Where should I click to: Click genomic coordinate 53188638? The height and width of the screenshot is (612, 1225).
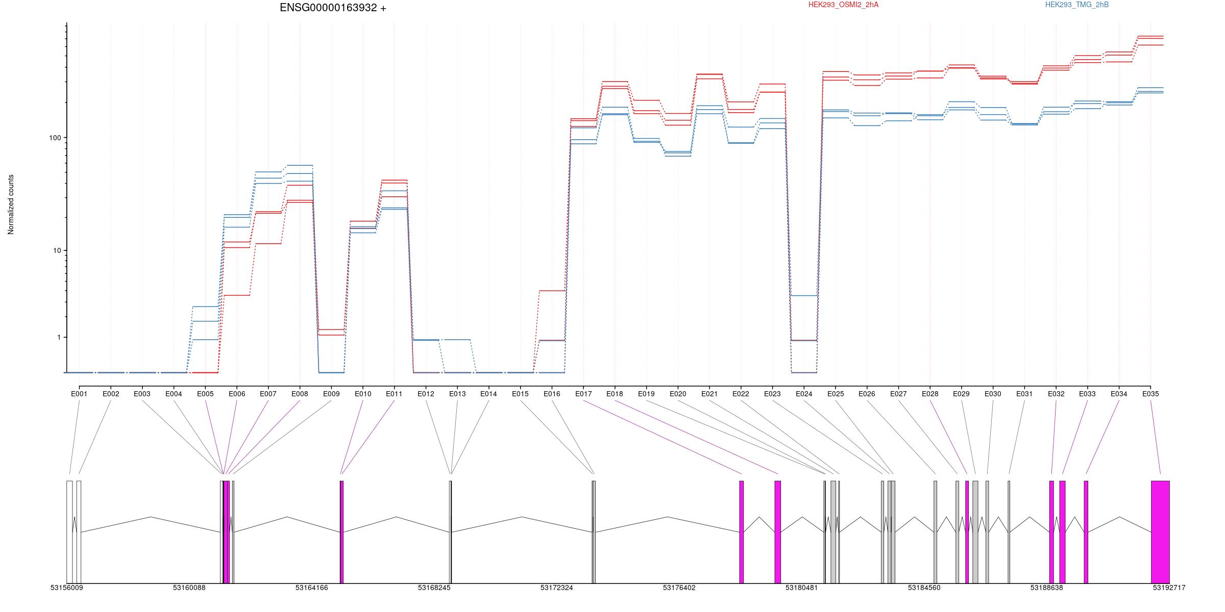tap(1047, 588)
